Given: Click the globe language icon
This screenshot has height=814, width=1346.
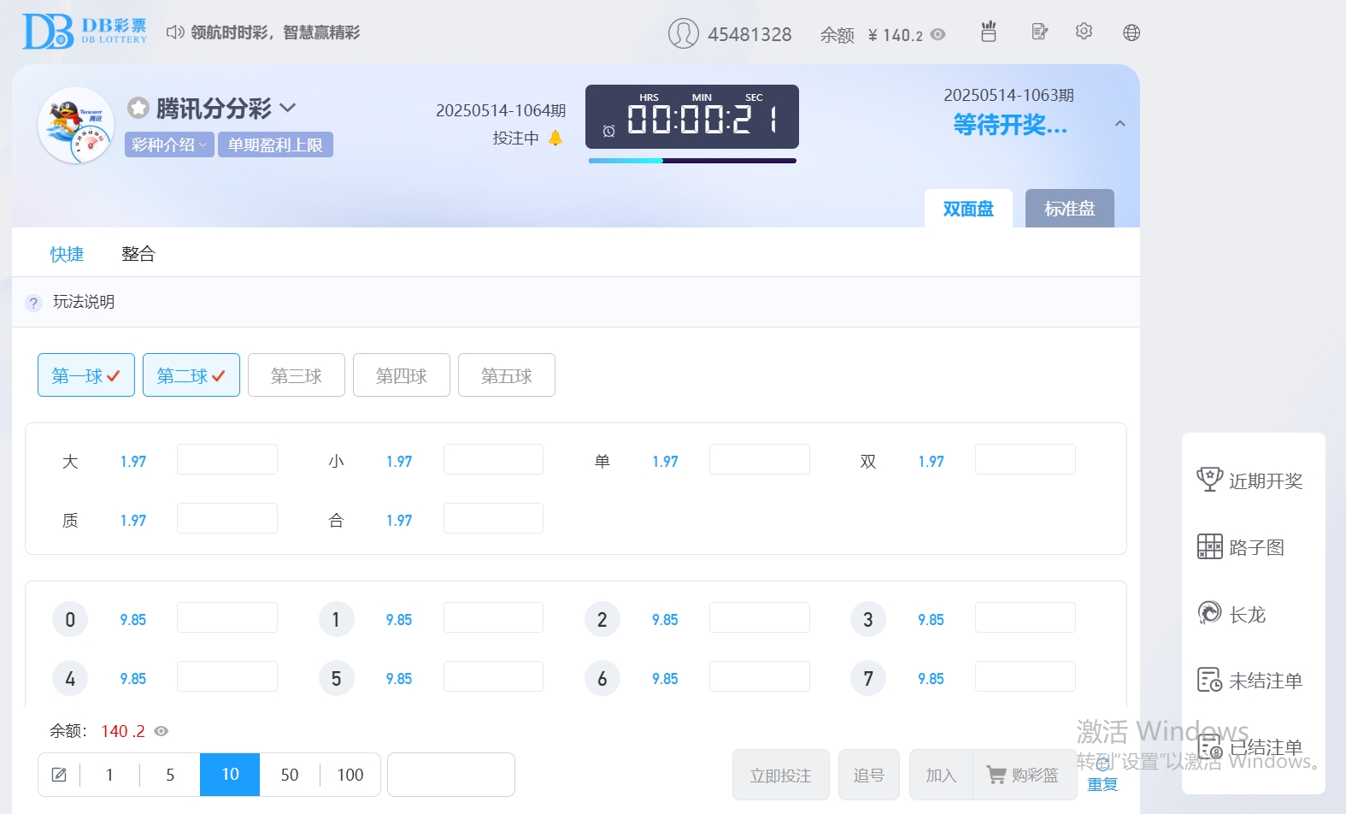Looking at the screenshot, I should [1131, 32].
